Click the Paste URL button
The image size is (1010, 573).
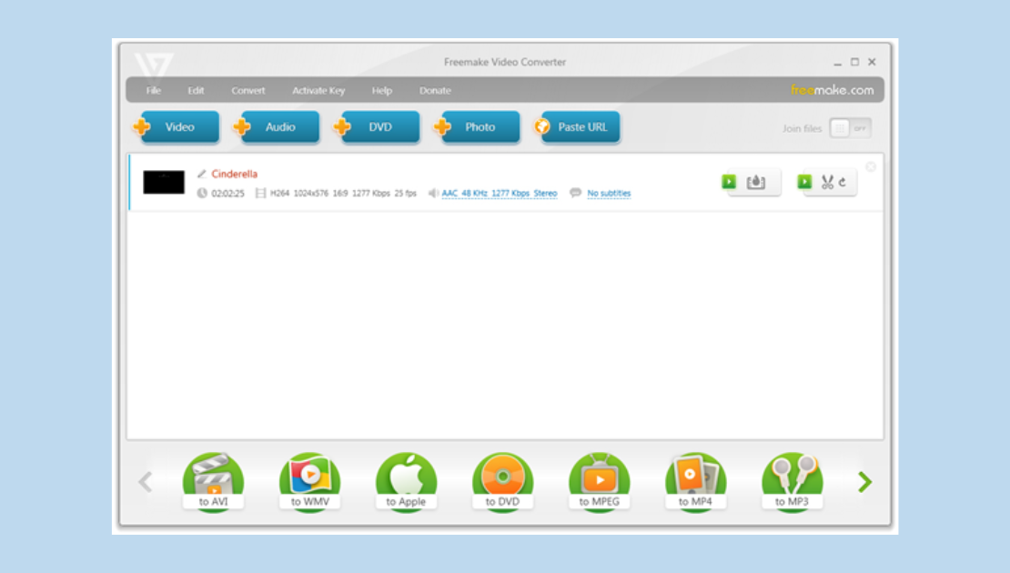click(x=577, y=126)
